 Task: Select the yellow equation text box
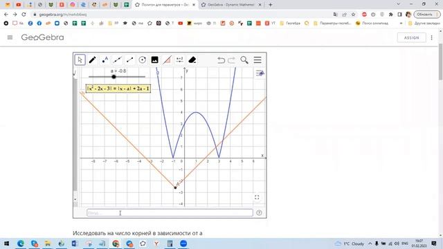[x=118, y=89]
